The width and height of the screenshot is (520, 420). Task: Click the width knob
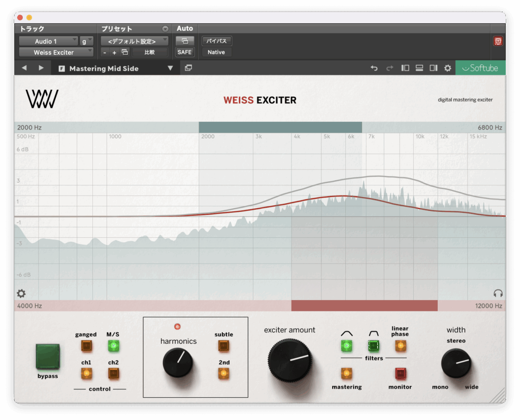456,364
